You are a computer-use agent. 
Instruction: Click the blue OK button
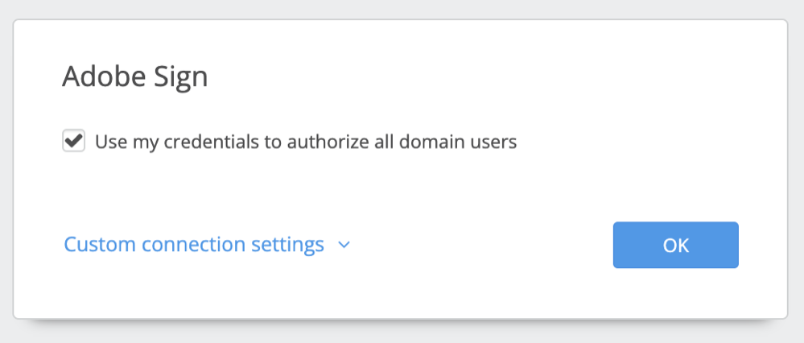[x=676, y=245]
